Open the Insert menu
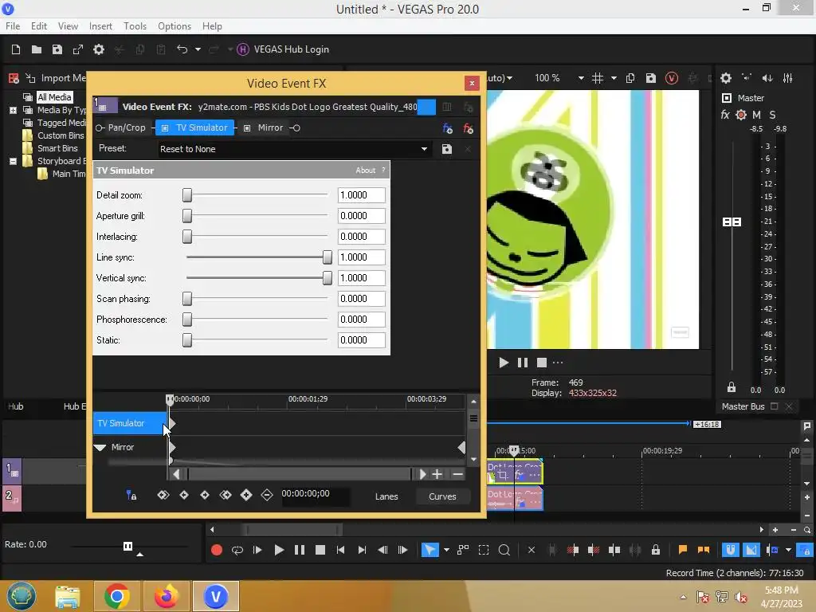 pos(100,26)
